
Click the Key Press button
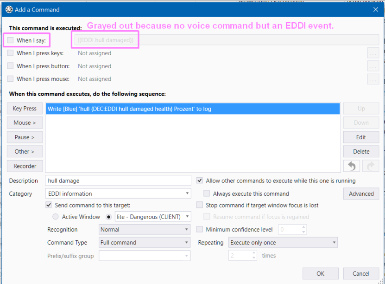tap(25, 109)
